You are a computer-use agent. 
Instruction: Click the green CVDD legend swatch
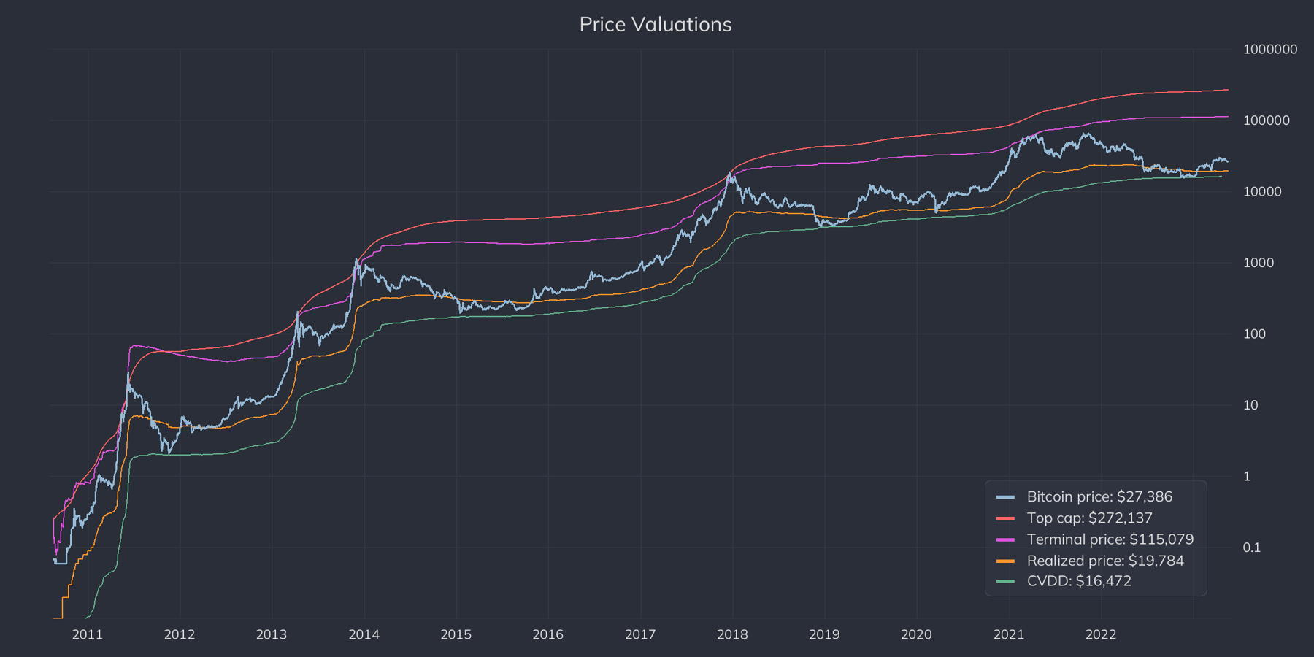click(x=1005, y=581)
